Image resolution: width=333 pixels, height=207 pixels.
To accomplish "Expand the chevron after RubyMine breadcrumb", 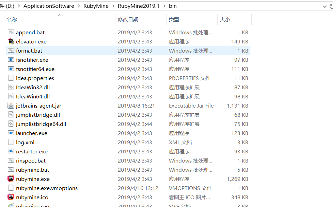I will click(x=113, y=6).
